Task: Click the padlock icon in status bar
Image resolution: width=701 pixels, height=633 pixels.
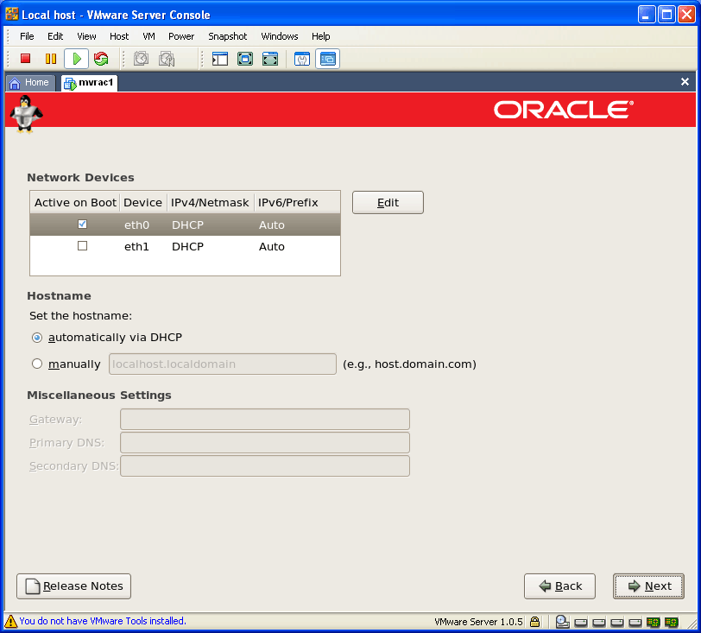Action: click(x=535, y=621)
